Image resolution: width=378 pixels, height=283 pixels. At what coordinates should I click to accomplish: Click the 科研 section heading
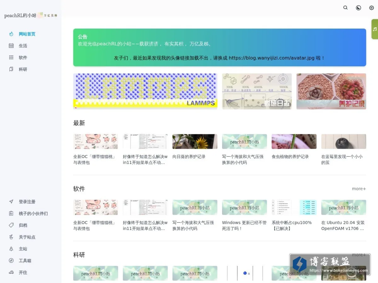[79, 255]
